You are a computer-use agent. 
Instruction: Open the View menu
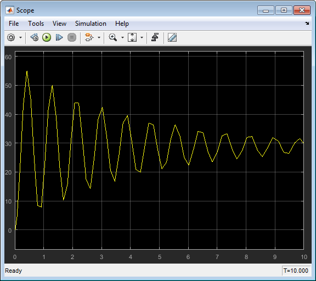(x=59, y=24)
